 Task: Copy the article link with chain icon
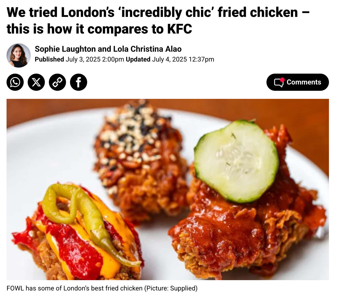point(57,82)
